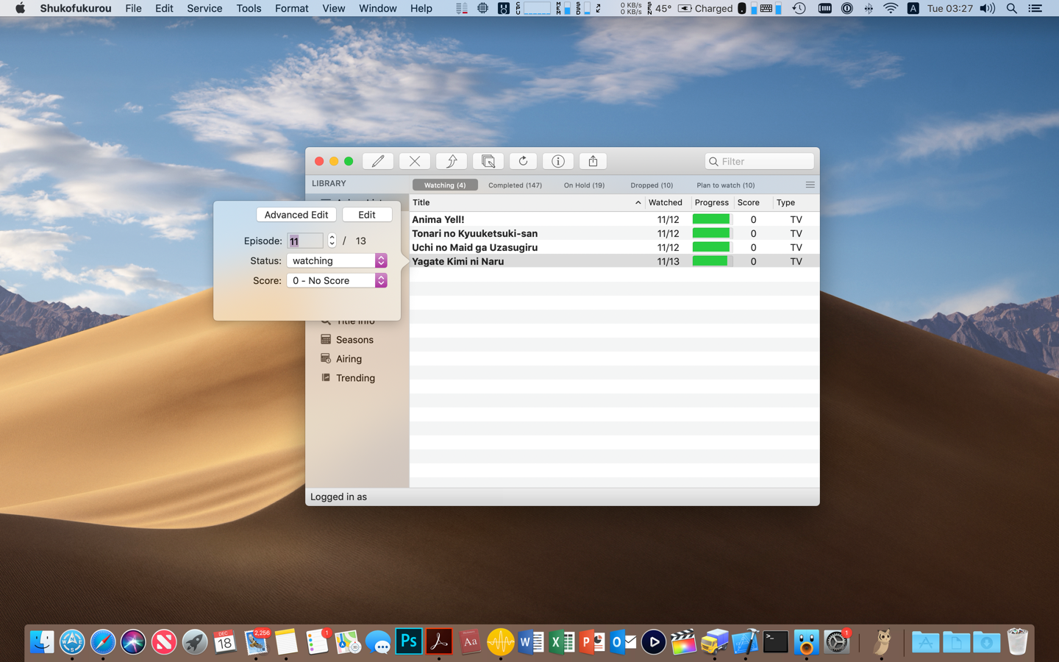Click the Yagate Kimi ni Naru progress bar
The image size is (1059, 662).
(x=712, y=261)
